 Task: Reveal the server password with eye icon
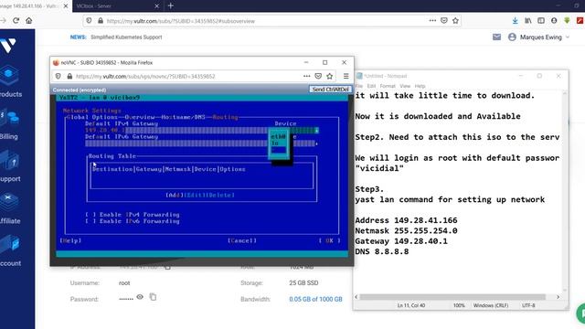click(x=140, y=297)
